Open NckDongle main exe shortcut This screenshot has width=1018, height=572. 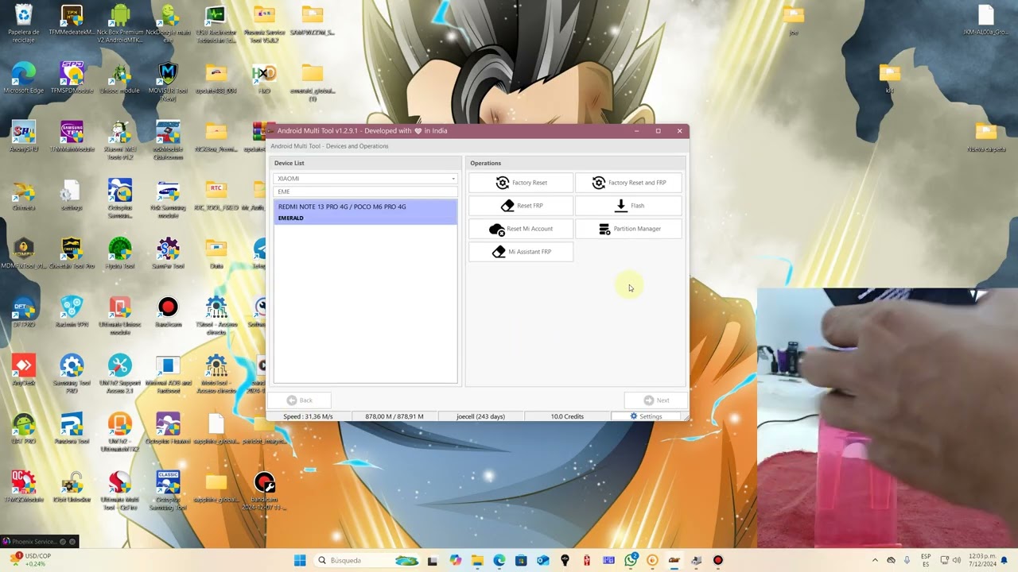coord(168,23)
